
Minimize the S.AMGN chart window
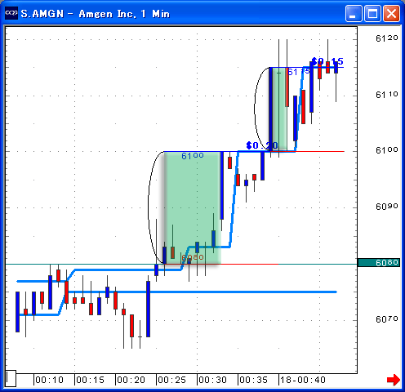354,13
